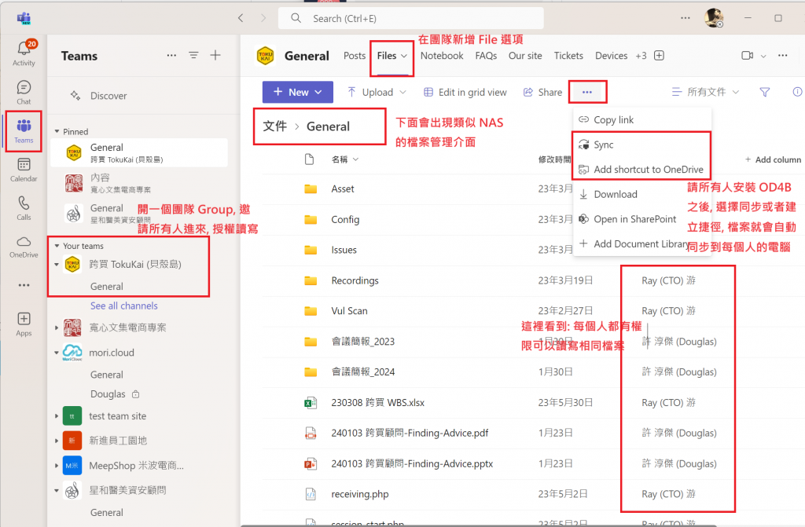Click the profile avatar picture
The width and height of the screenshot is (805, 527).
[714, 18]
